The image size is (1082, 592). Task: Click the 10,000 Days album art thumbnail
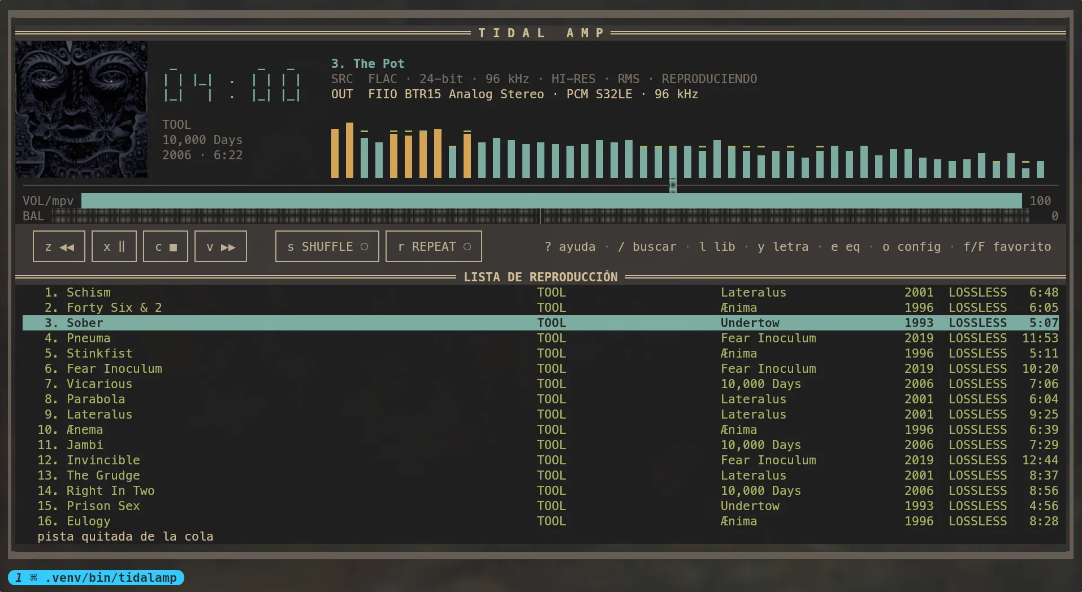[x=81, y=110]
